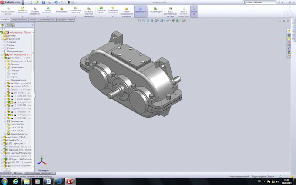Viewport: 296px width, 185px height.
Task: Open SolidWorks main menu arrow beside logo
Action: 23,3
